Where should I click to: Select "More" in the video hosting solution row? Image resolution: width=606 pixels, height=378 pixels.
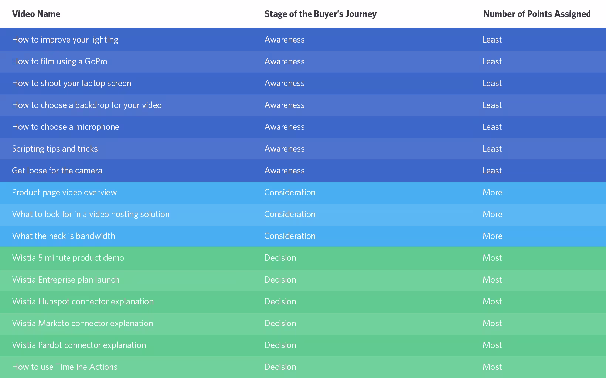(493, 214)
